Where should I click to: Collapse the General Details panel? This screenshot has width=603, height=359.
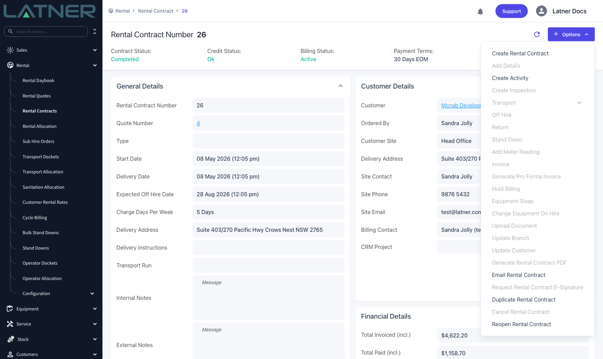[341, 86]
